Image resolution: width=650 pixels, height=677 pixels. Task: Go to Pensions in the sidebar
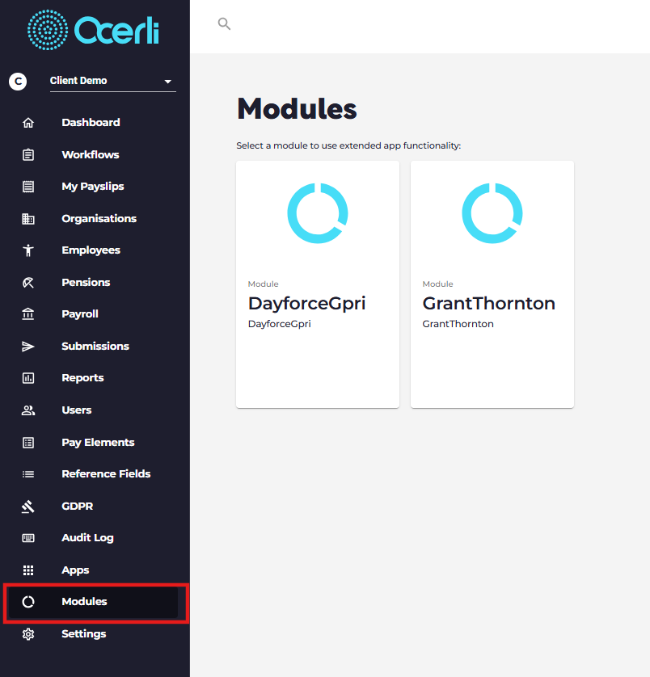pyautogui.click(x=86, y=283)
